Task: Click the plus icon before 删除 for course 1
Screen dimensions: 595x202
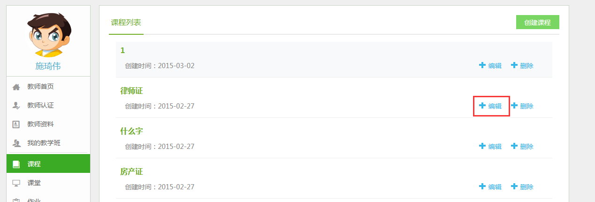Action: click(x=514, y=65)
